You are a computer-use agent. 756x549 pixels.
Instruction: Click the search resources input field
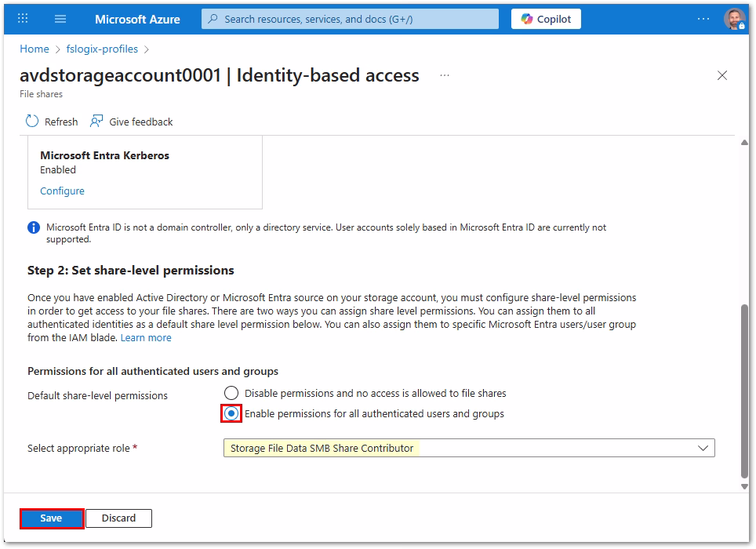350,19
